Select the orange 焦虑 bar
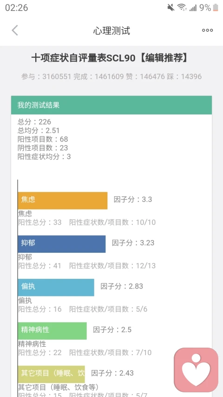Image resolution: width=223 pixels, height=397 pixels. pyautogui.click(x=63, y=201)
